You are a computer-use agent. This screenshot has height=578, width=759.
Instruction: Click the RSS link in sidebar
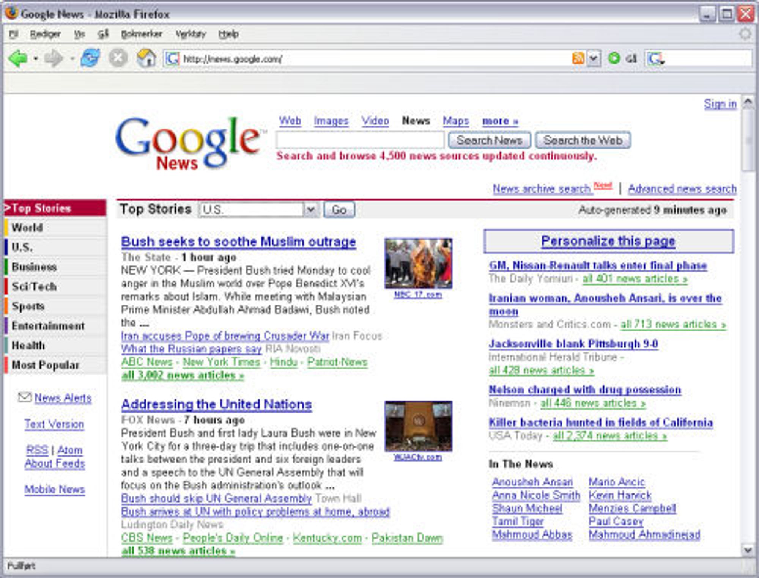[x=37, y=450]
